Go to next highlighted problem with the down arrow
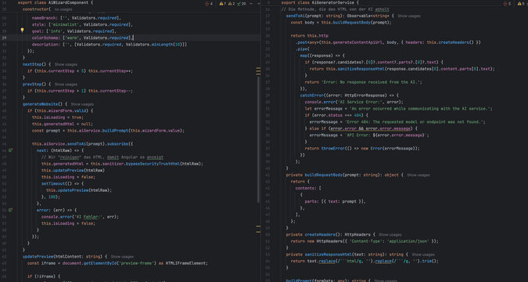Viewport: 528px width, 282px height. pos(259,3)
